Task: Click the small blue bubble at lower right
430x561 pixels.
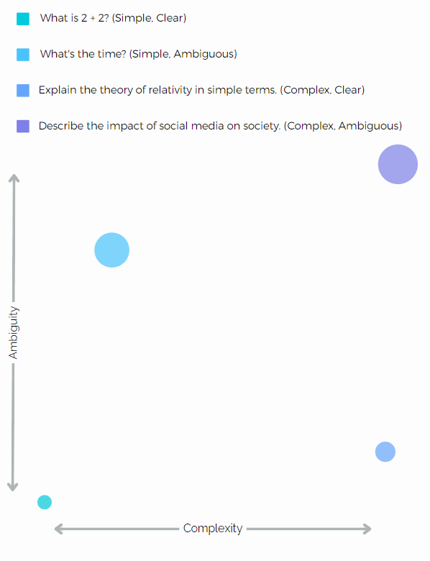Action: tap(385, 452)
